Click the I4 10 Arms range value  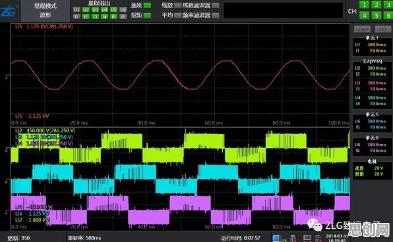pyautogui.click(x=378, y=103)
